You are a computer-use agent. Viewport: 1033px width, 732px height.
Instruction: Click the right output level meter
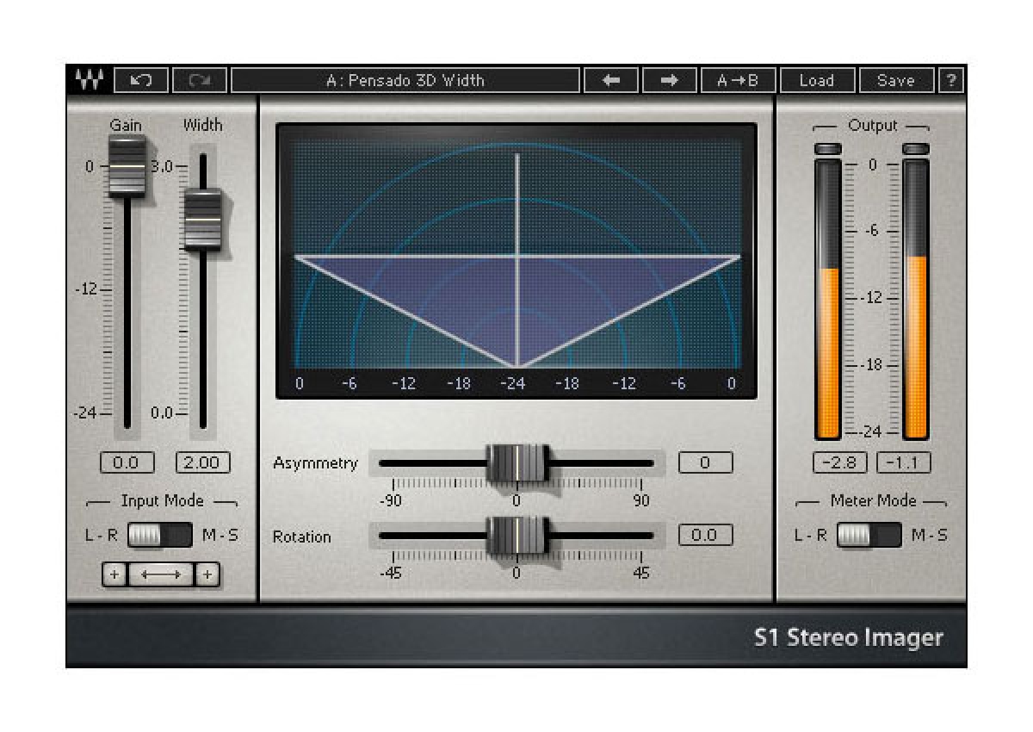coord(916,300)
